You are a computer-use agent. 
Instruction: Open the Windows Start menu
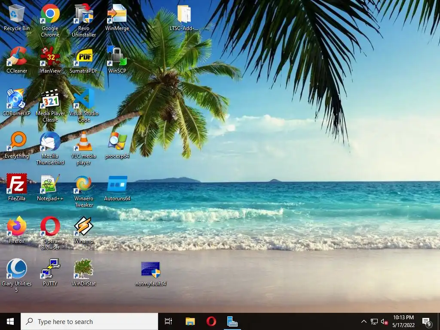click(x=10, y=321)
